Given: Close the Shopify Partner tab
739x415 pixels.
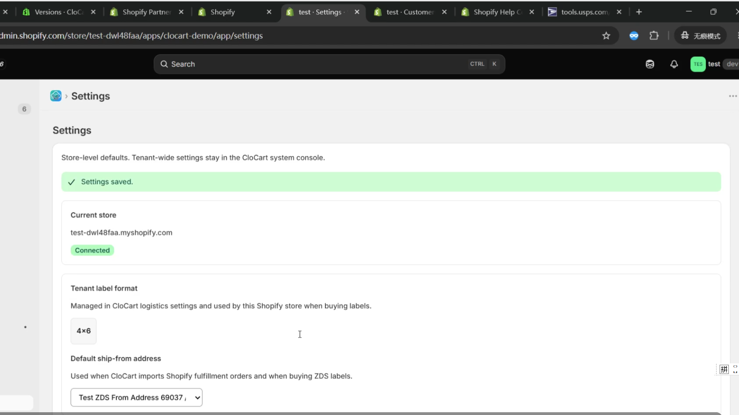Looking at the screenshot, I should pos(181,12).
